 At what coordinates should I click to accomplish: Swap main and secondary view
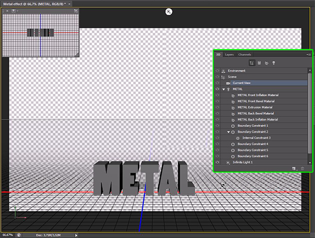point(76,11)
